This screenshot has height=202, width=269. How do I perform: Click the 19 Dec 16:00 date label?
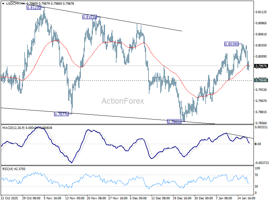pyautogui.click(x=182, y=198)
